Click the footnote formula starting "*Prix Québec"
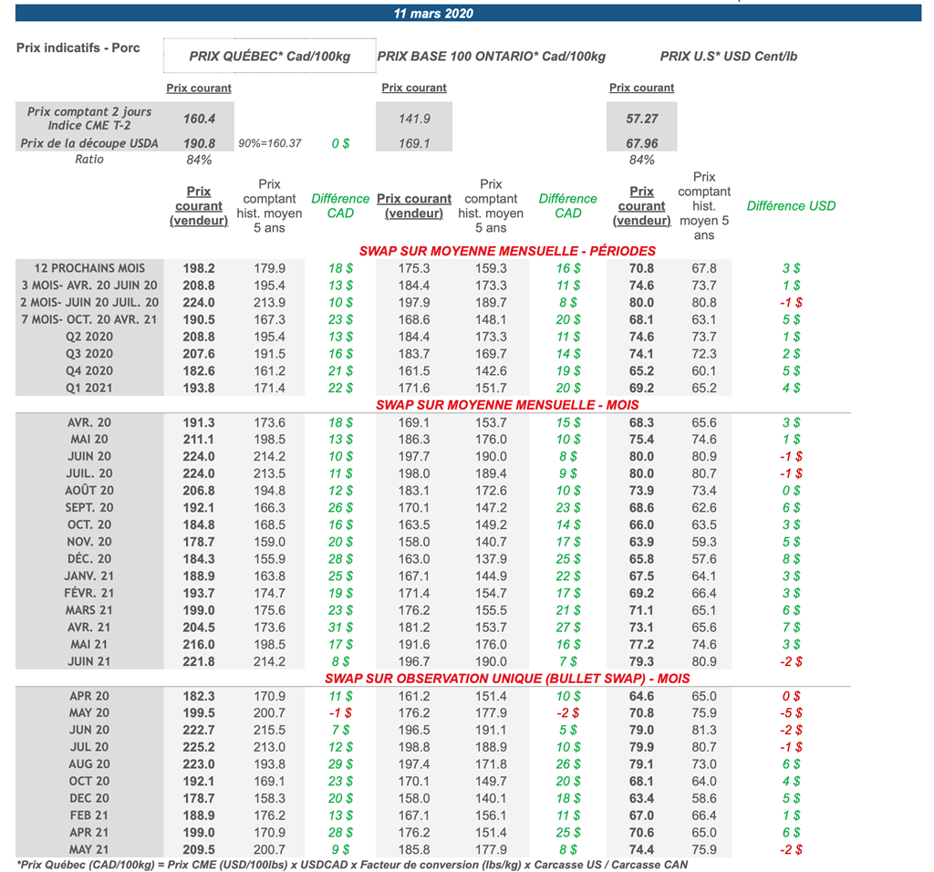 pos(352,865)
